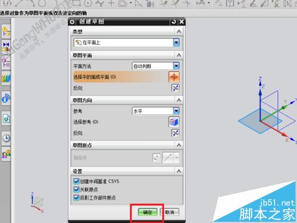The height and width of the screenshot is (223, 297).
Task: Select the red X axis arrow
Action: pyautogui.click(x=274, y=129)
